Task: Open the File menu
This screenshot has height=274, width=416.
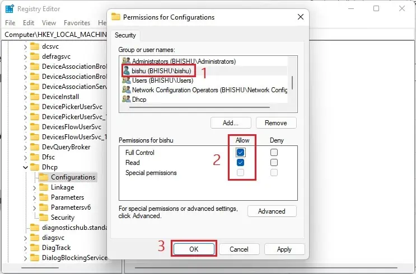Action: pos(10,23)
